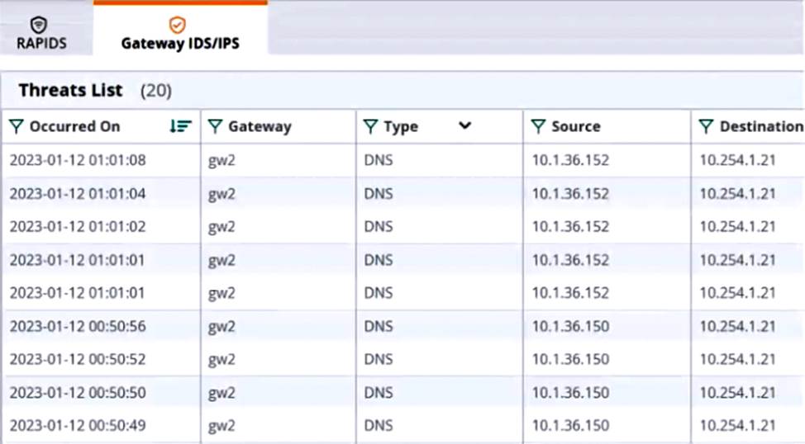Select threat row at 2023-01-12 00:50:56
The image size is (805, 444).
point(78,327)
